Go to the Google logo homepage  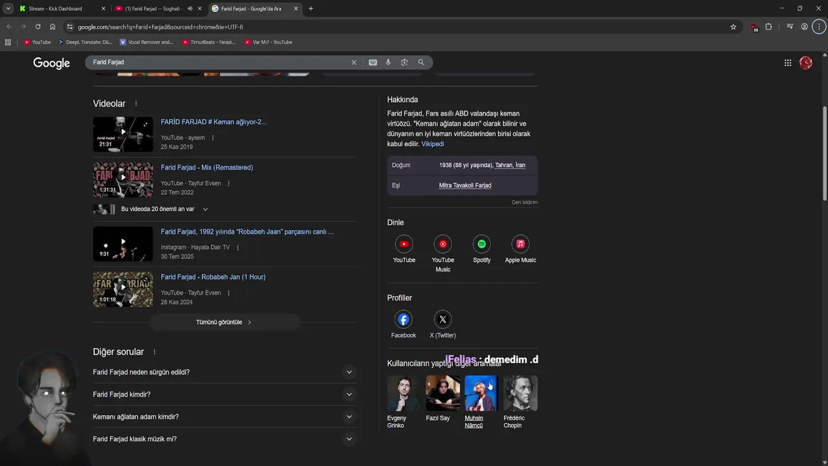52,63
